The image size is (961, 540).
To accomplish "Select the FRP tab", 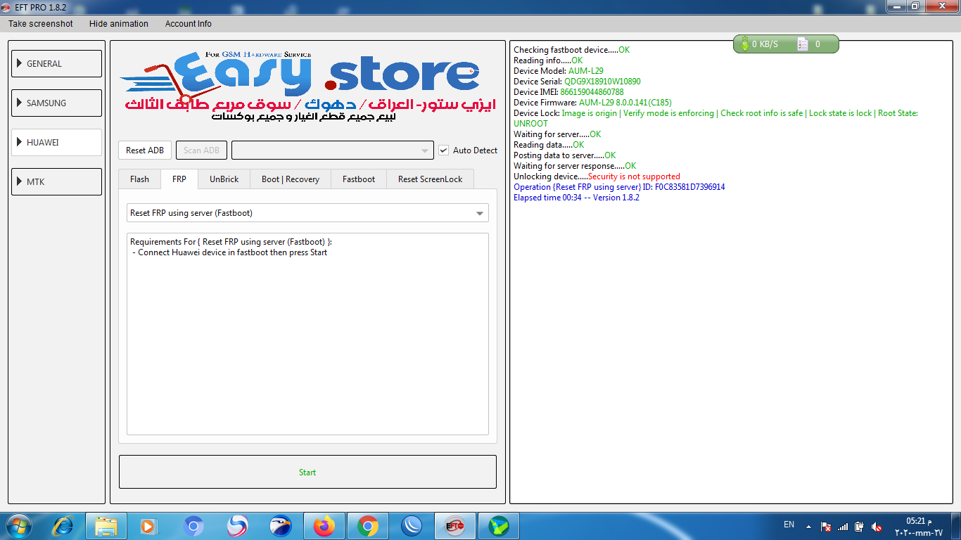I will pyautogui.click(x=179, y=179).
